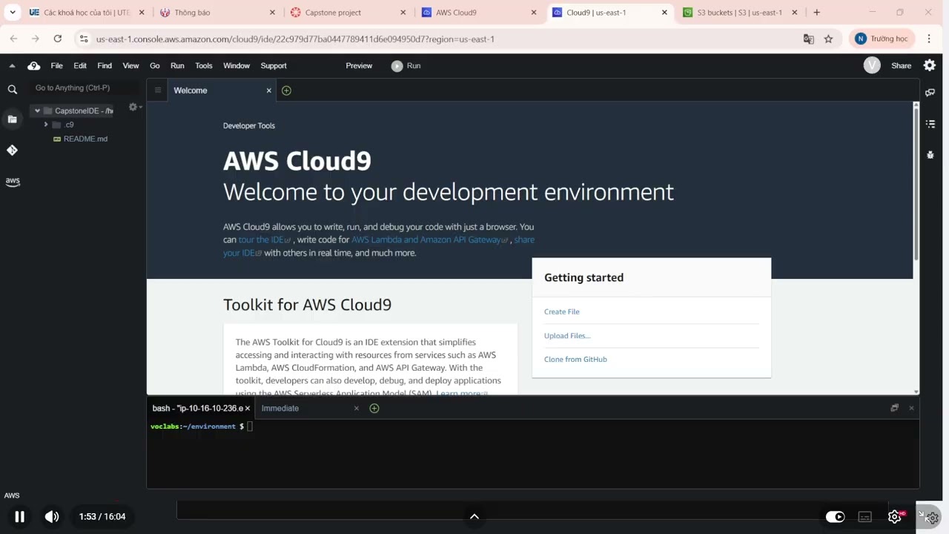Open the File menu
The height and width of the screenshot is (534, 949).
pos(56,66)
